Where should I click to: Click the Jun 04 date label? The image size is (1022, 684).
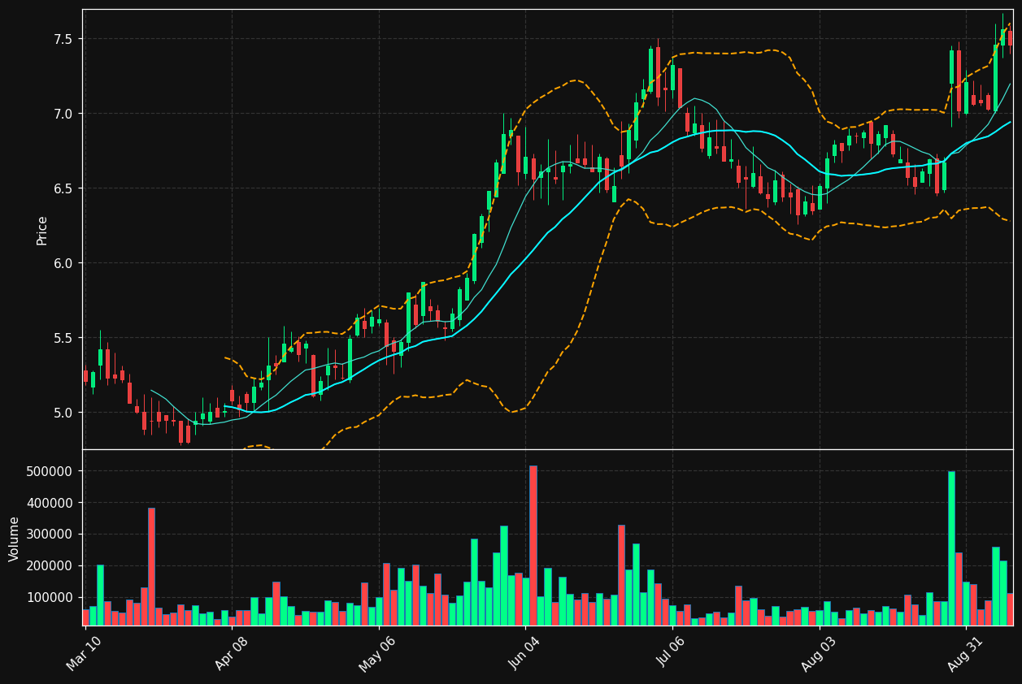click(x=524, y=655)
